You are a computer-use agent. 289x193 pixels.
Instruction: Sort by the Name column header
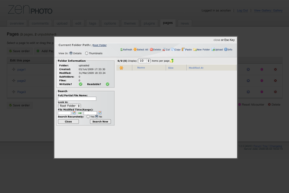[x=141, y=67]
